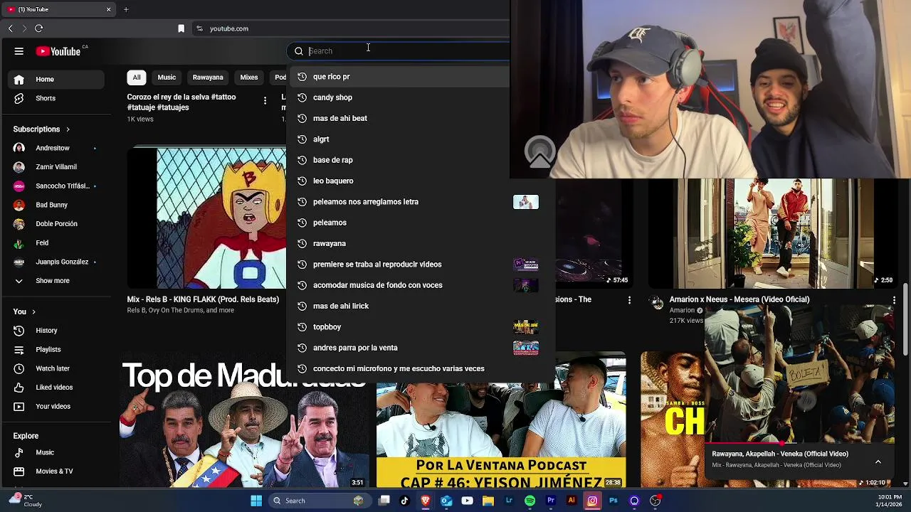Choose 'andres parra por la venta' suggestion
Screen dimensions: 911x512
click(420, 348)
